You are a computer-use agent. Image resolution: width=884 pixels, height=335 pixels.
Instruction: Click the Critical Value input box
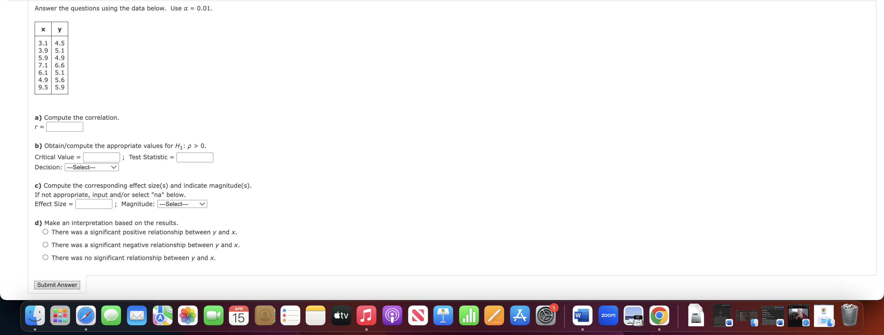coord(102,157)
